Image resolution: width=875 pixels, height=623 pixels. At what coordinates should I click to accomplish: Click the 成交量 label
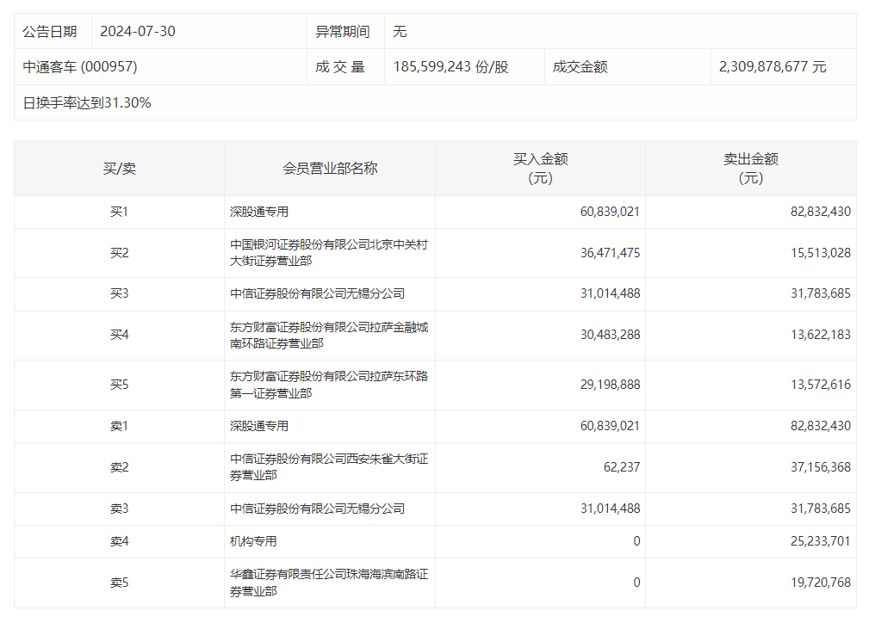[x=340, y=67]
